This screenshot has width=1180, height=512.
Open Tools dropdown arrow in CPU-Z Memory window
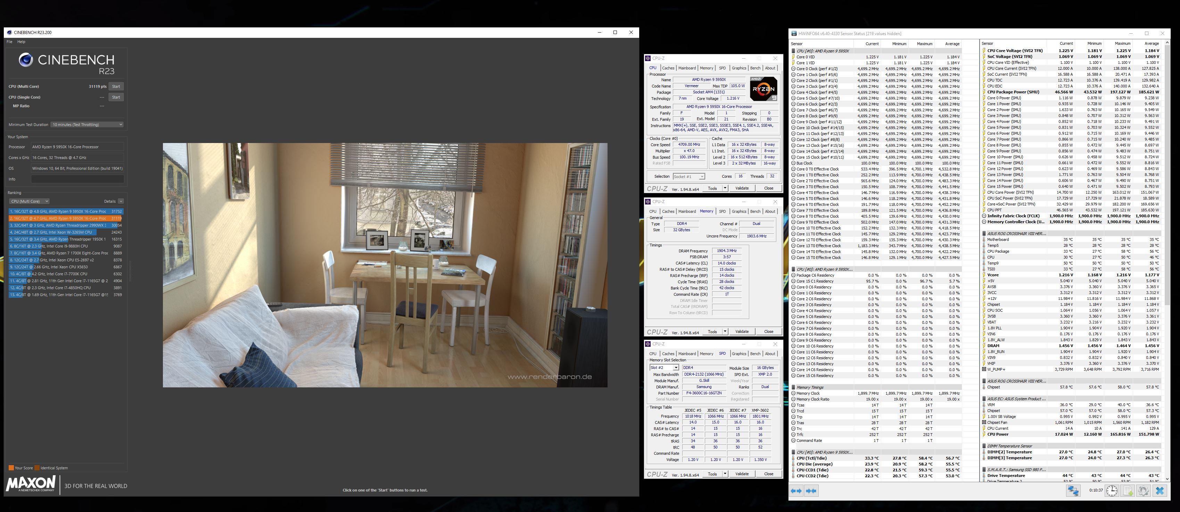tap(725, 331)
